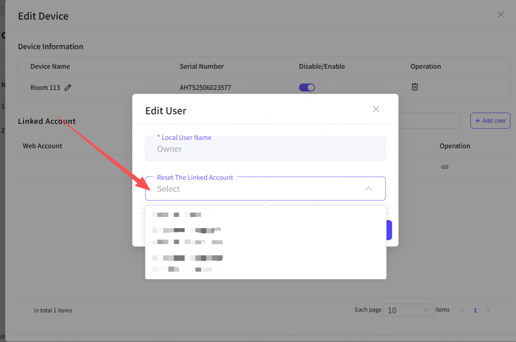
Task: Click the Add User button
Action: [x=490, y=121]
